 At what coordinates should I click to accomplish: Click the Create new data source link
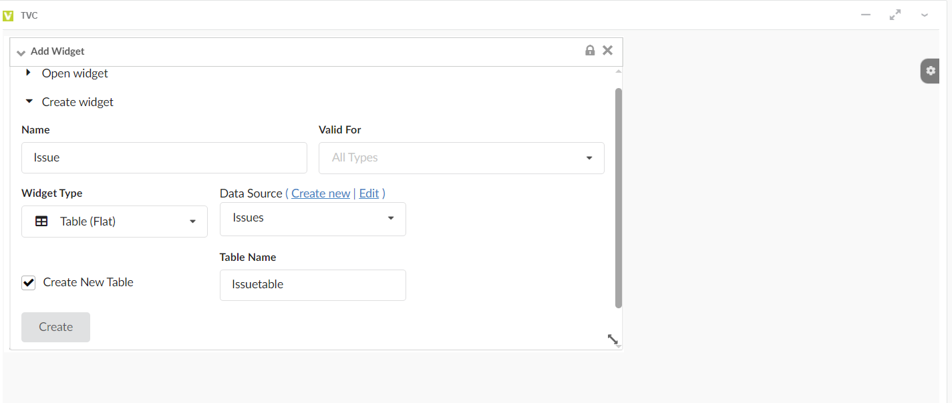click(321, 193)
